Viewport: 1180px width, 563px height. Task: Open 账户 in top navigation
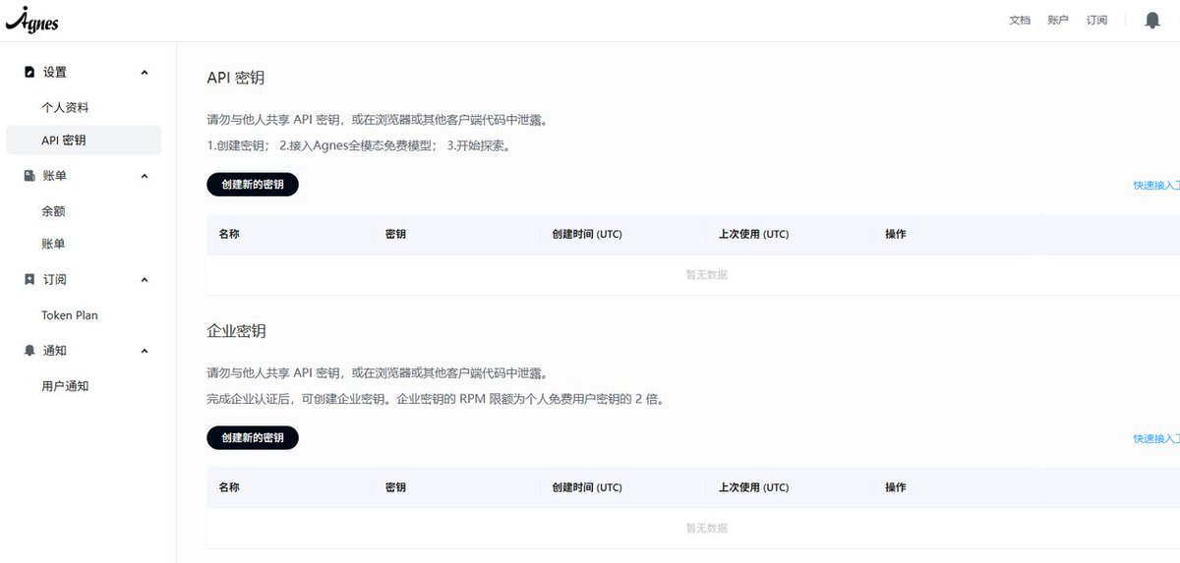[x=1058, y=21]
